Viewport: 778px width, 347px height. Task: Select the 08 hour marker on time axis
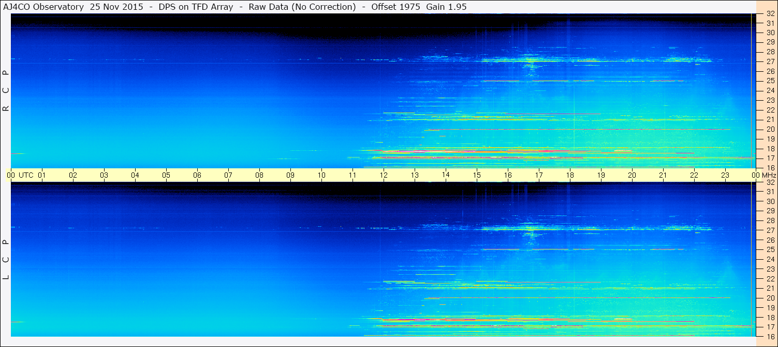coord(259,175)
